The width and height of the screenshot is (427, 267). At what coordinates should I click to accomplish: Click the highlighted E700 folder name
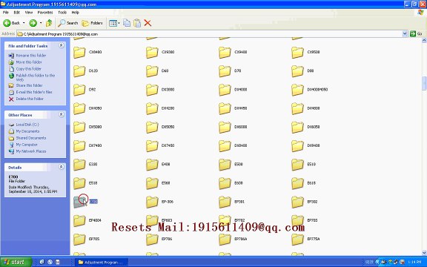(93, 202)
